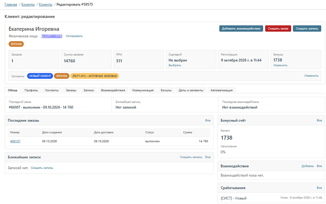Switch to 'Взаимодействия' tab
The image size is (326, 204).
click(x=113, y=90)
